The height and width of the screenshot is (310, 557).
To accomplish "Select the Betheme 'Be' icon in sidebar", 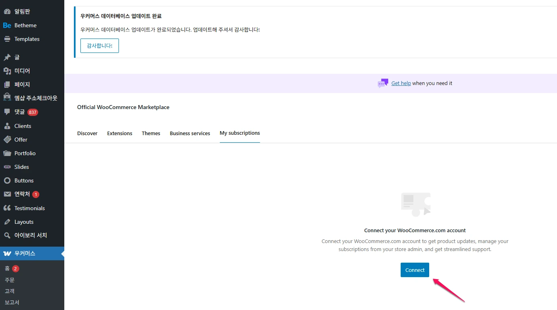I will 6,25.
